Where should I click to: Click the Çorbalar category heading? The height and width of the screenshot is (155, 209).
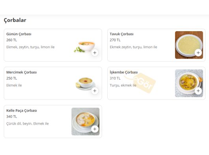tap(15, 20)
